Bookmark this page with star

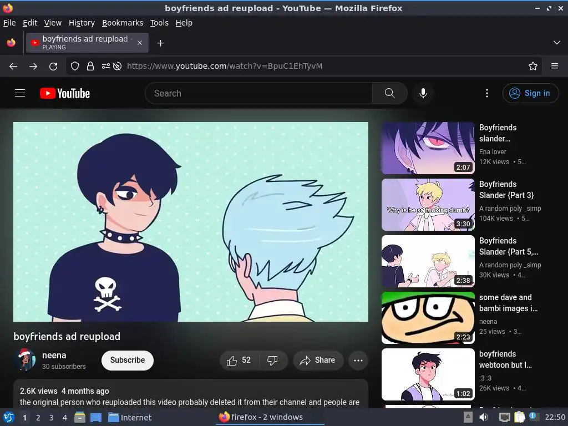click(x=533, y=66)
